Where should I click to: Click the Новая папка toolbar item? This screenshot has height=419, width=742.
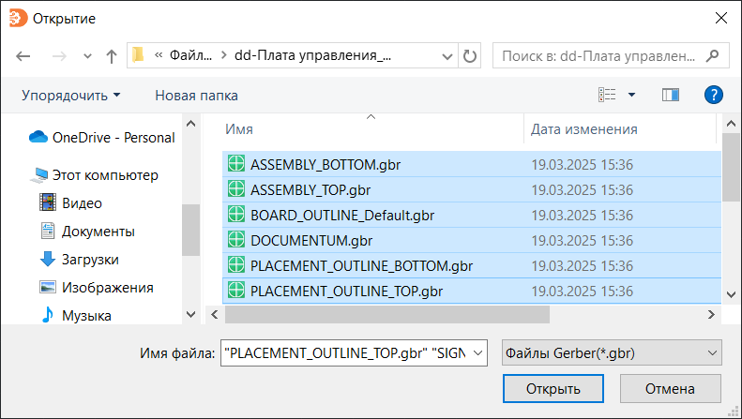[196, 95]
